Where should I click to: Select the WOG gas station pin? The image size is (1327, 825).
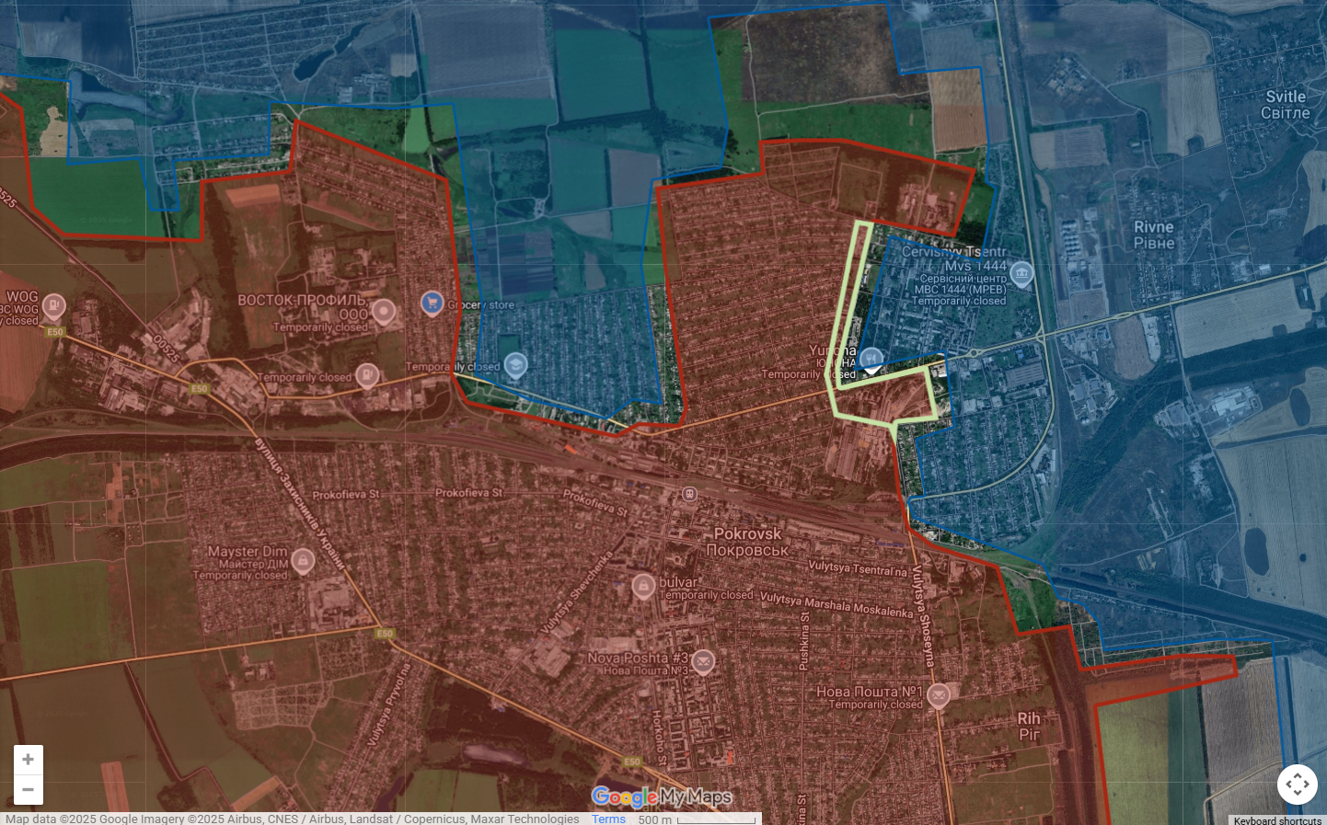[54, 306]
